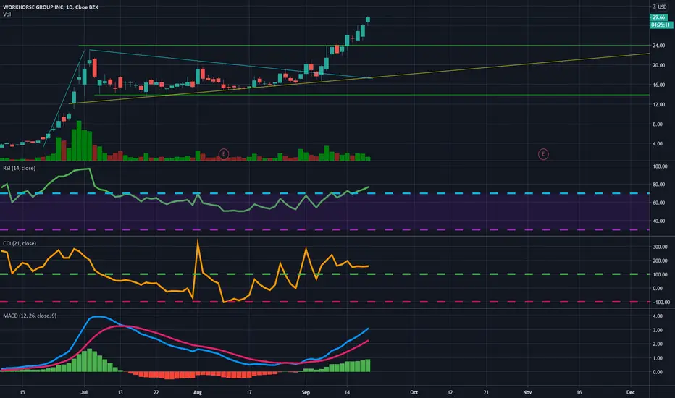Select the Vol indicator label

7,14
